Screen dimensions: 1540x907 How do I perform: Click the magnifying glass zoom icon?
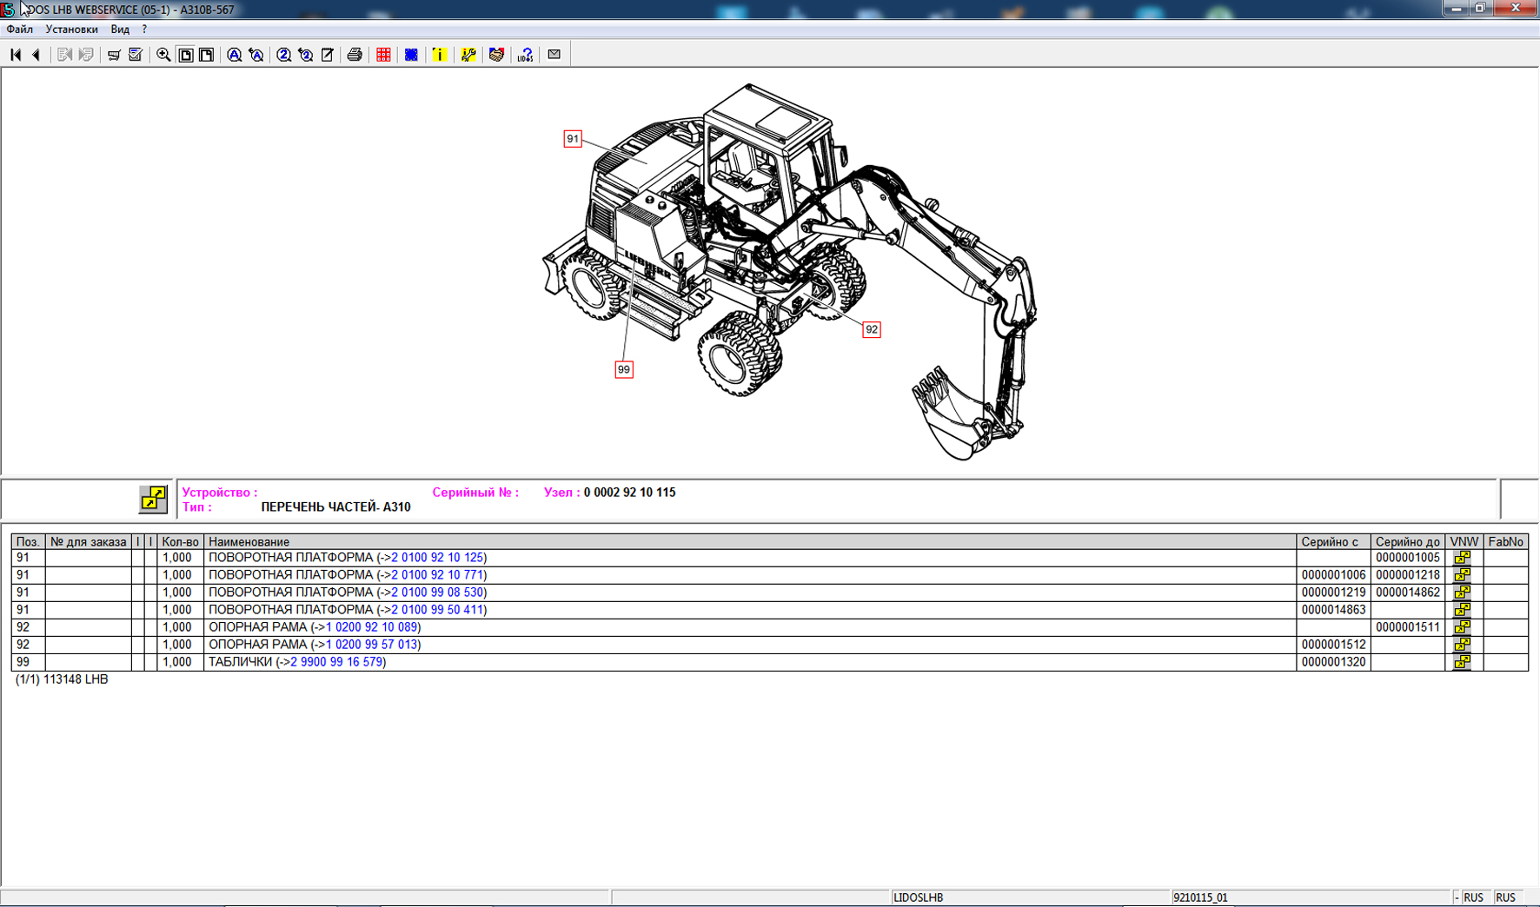point(163,55)
